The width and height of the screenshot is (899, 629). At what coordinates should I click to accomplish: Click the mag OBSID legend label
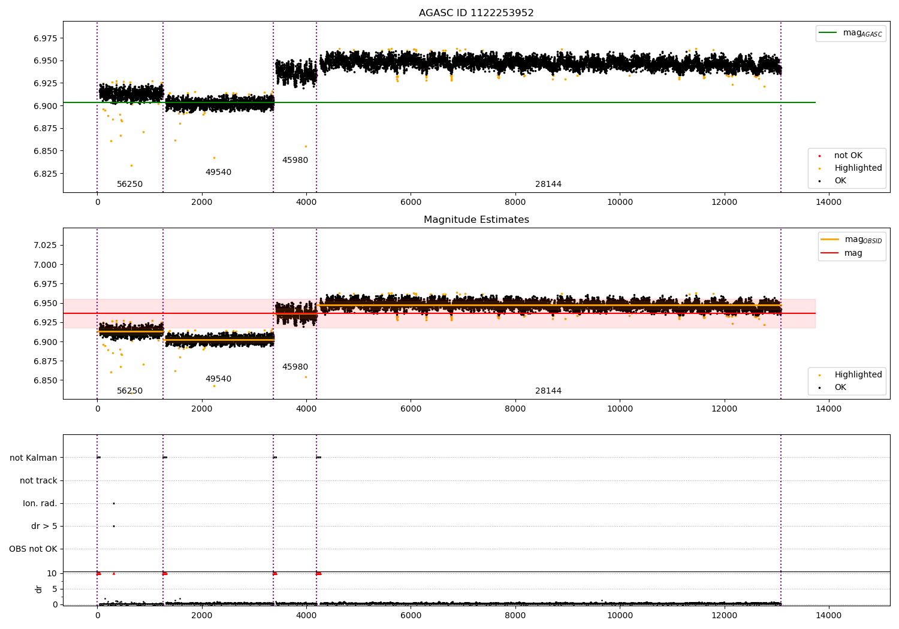pos(863,240)
